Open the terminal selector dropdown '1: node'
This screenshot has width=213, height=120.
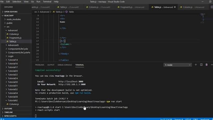pos(177,65)
